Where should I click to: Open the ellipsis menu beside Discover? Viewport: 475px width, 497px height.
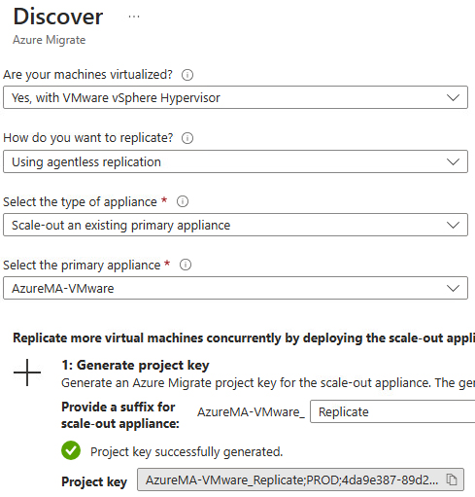(134, 17)
